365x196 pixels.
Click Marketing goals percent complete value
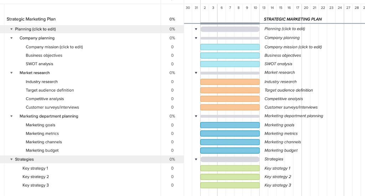pyautogui.click(x=172, y=125)
